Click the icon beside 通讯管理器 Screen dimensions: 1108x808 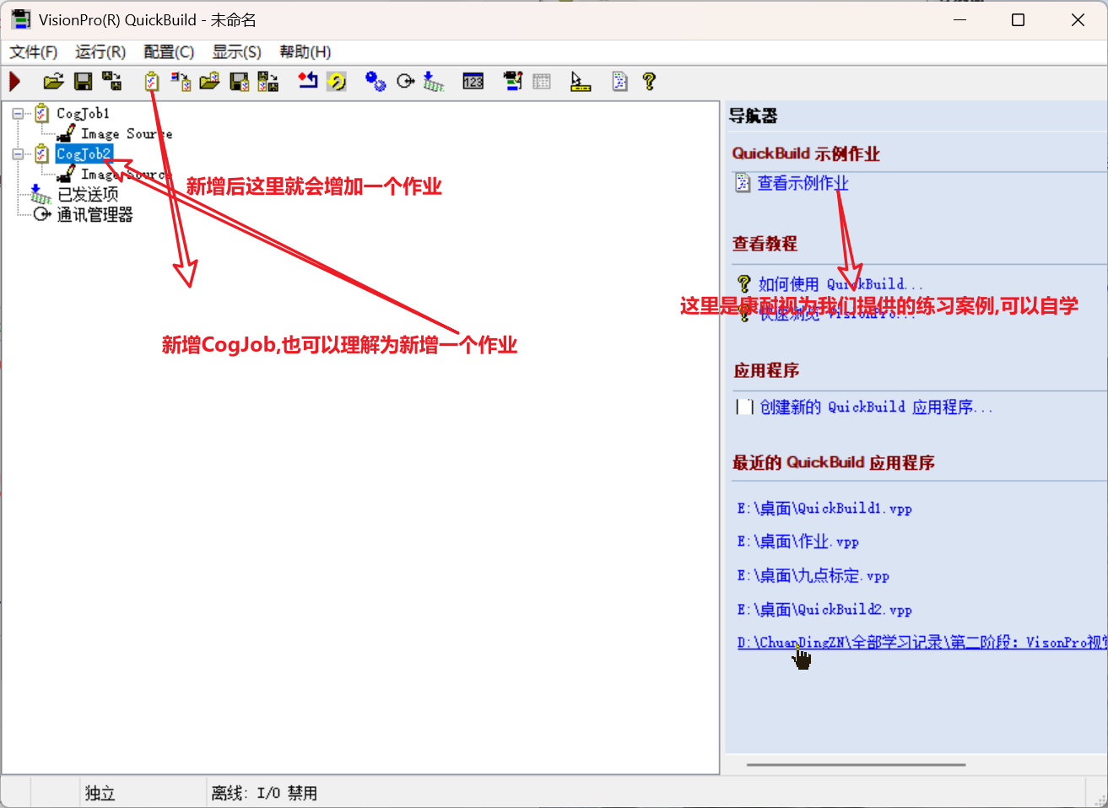[x=42, y=215]
